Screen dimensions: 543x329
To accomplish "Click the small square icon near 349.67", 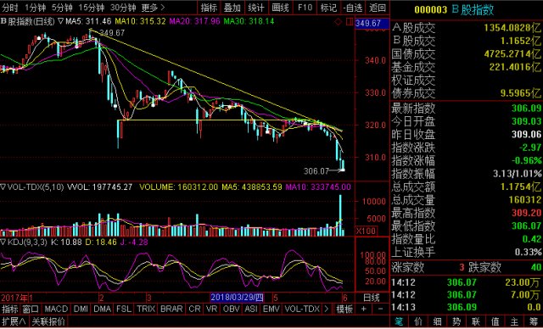I will point(349,22).
